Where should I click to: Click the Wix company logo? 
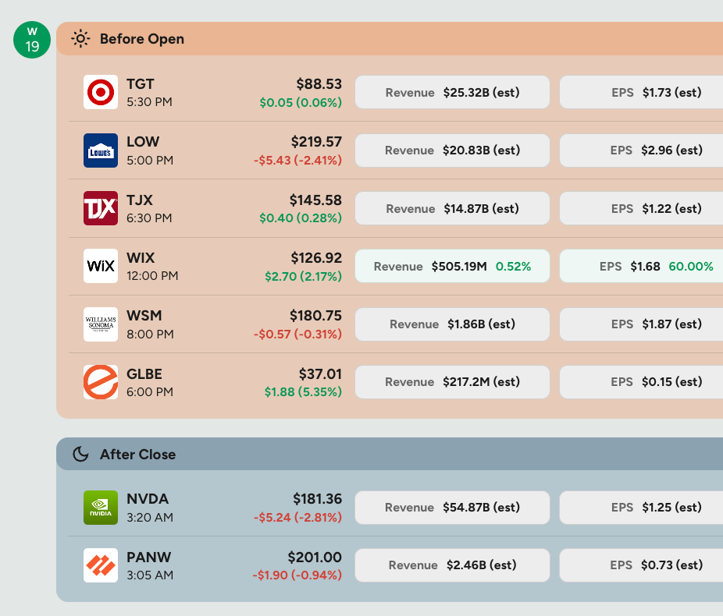point(101,266)
